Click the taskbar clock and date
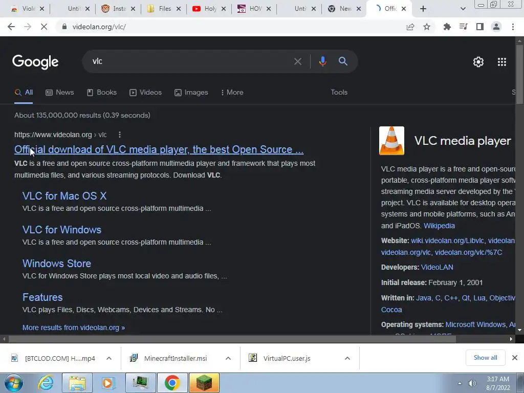 [498, 383]
